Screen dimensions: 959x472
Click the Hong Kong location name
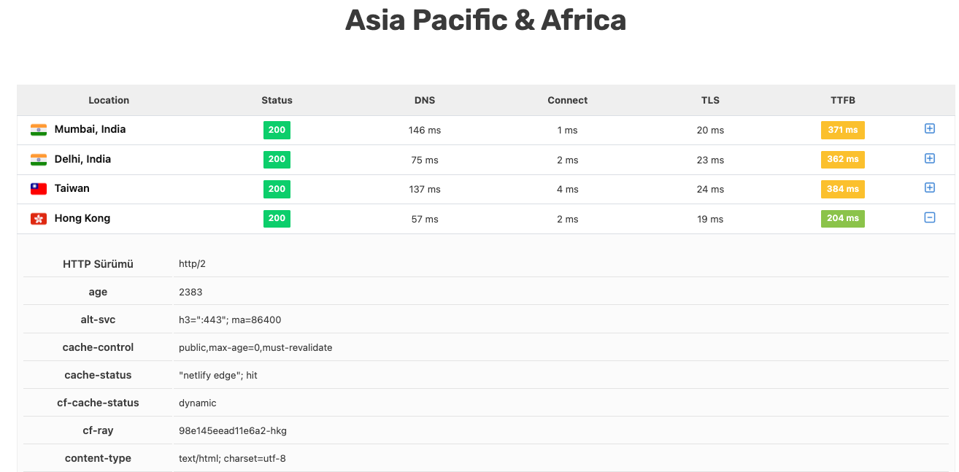pos(82,218)
